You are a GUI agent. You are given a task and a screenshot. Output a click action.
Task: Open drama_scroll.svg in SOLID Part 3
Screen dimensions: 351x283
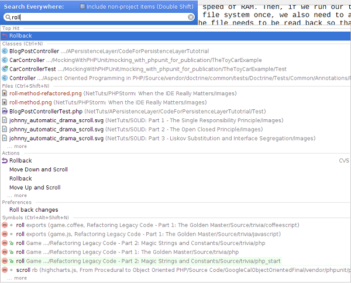click(175, 138)
